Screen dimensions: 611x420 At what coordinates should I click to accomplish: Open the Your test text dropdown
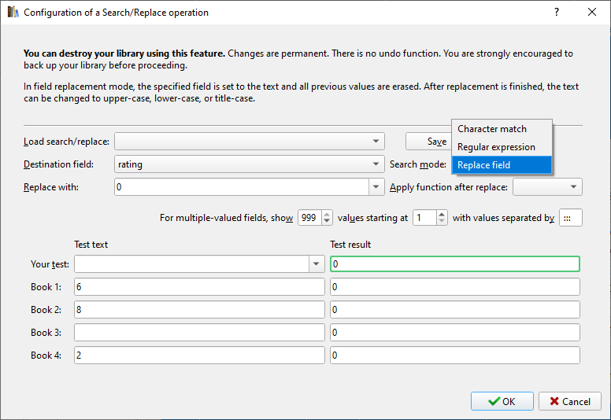317,264
